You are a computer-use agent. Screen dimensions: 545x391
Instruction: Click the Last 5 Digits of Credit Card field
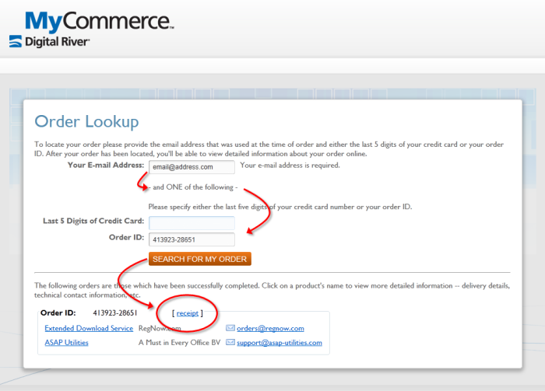click(192, 223)
